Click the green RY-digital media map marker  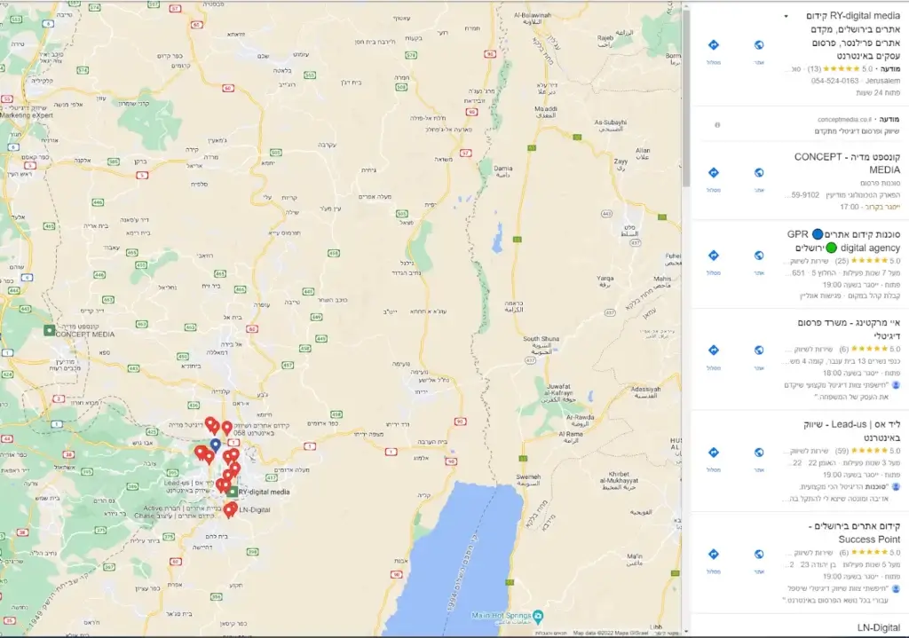[232, 492]
